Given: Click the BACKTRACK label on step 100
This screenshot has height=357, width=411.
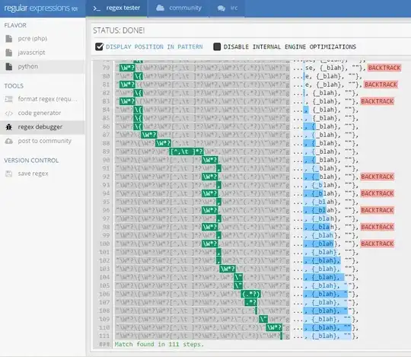Looking at the screenshot, I should coord(378,244).
